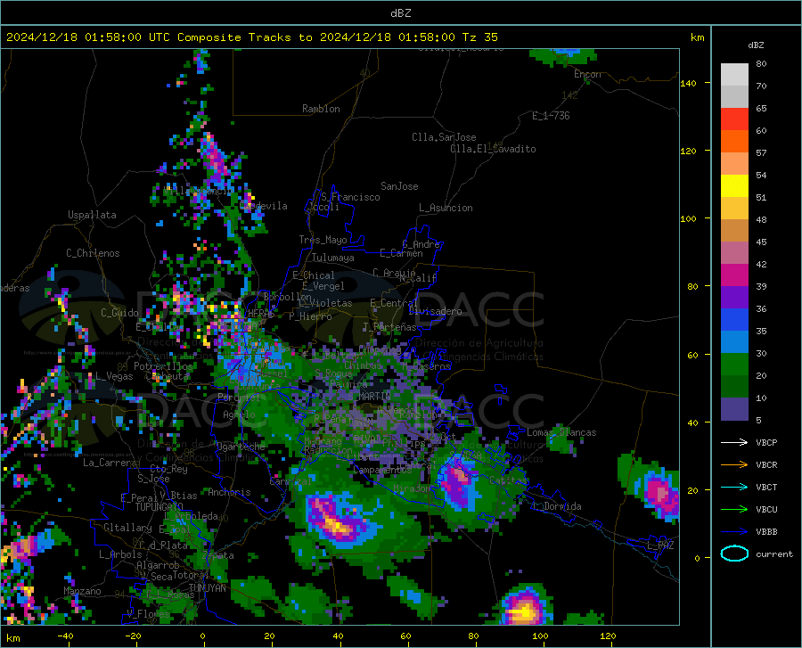Click the dBZ title at top
The width and height of the screenshot is (802, 648).
(x=400, y=13)
